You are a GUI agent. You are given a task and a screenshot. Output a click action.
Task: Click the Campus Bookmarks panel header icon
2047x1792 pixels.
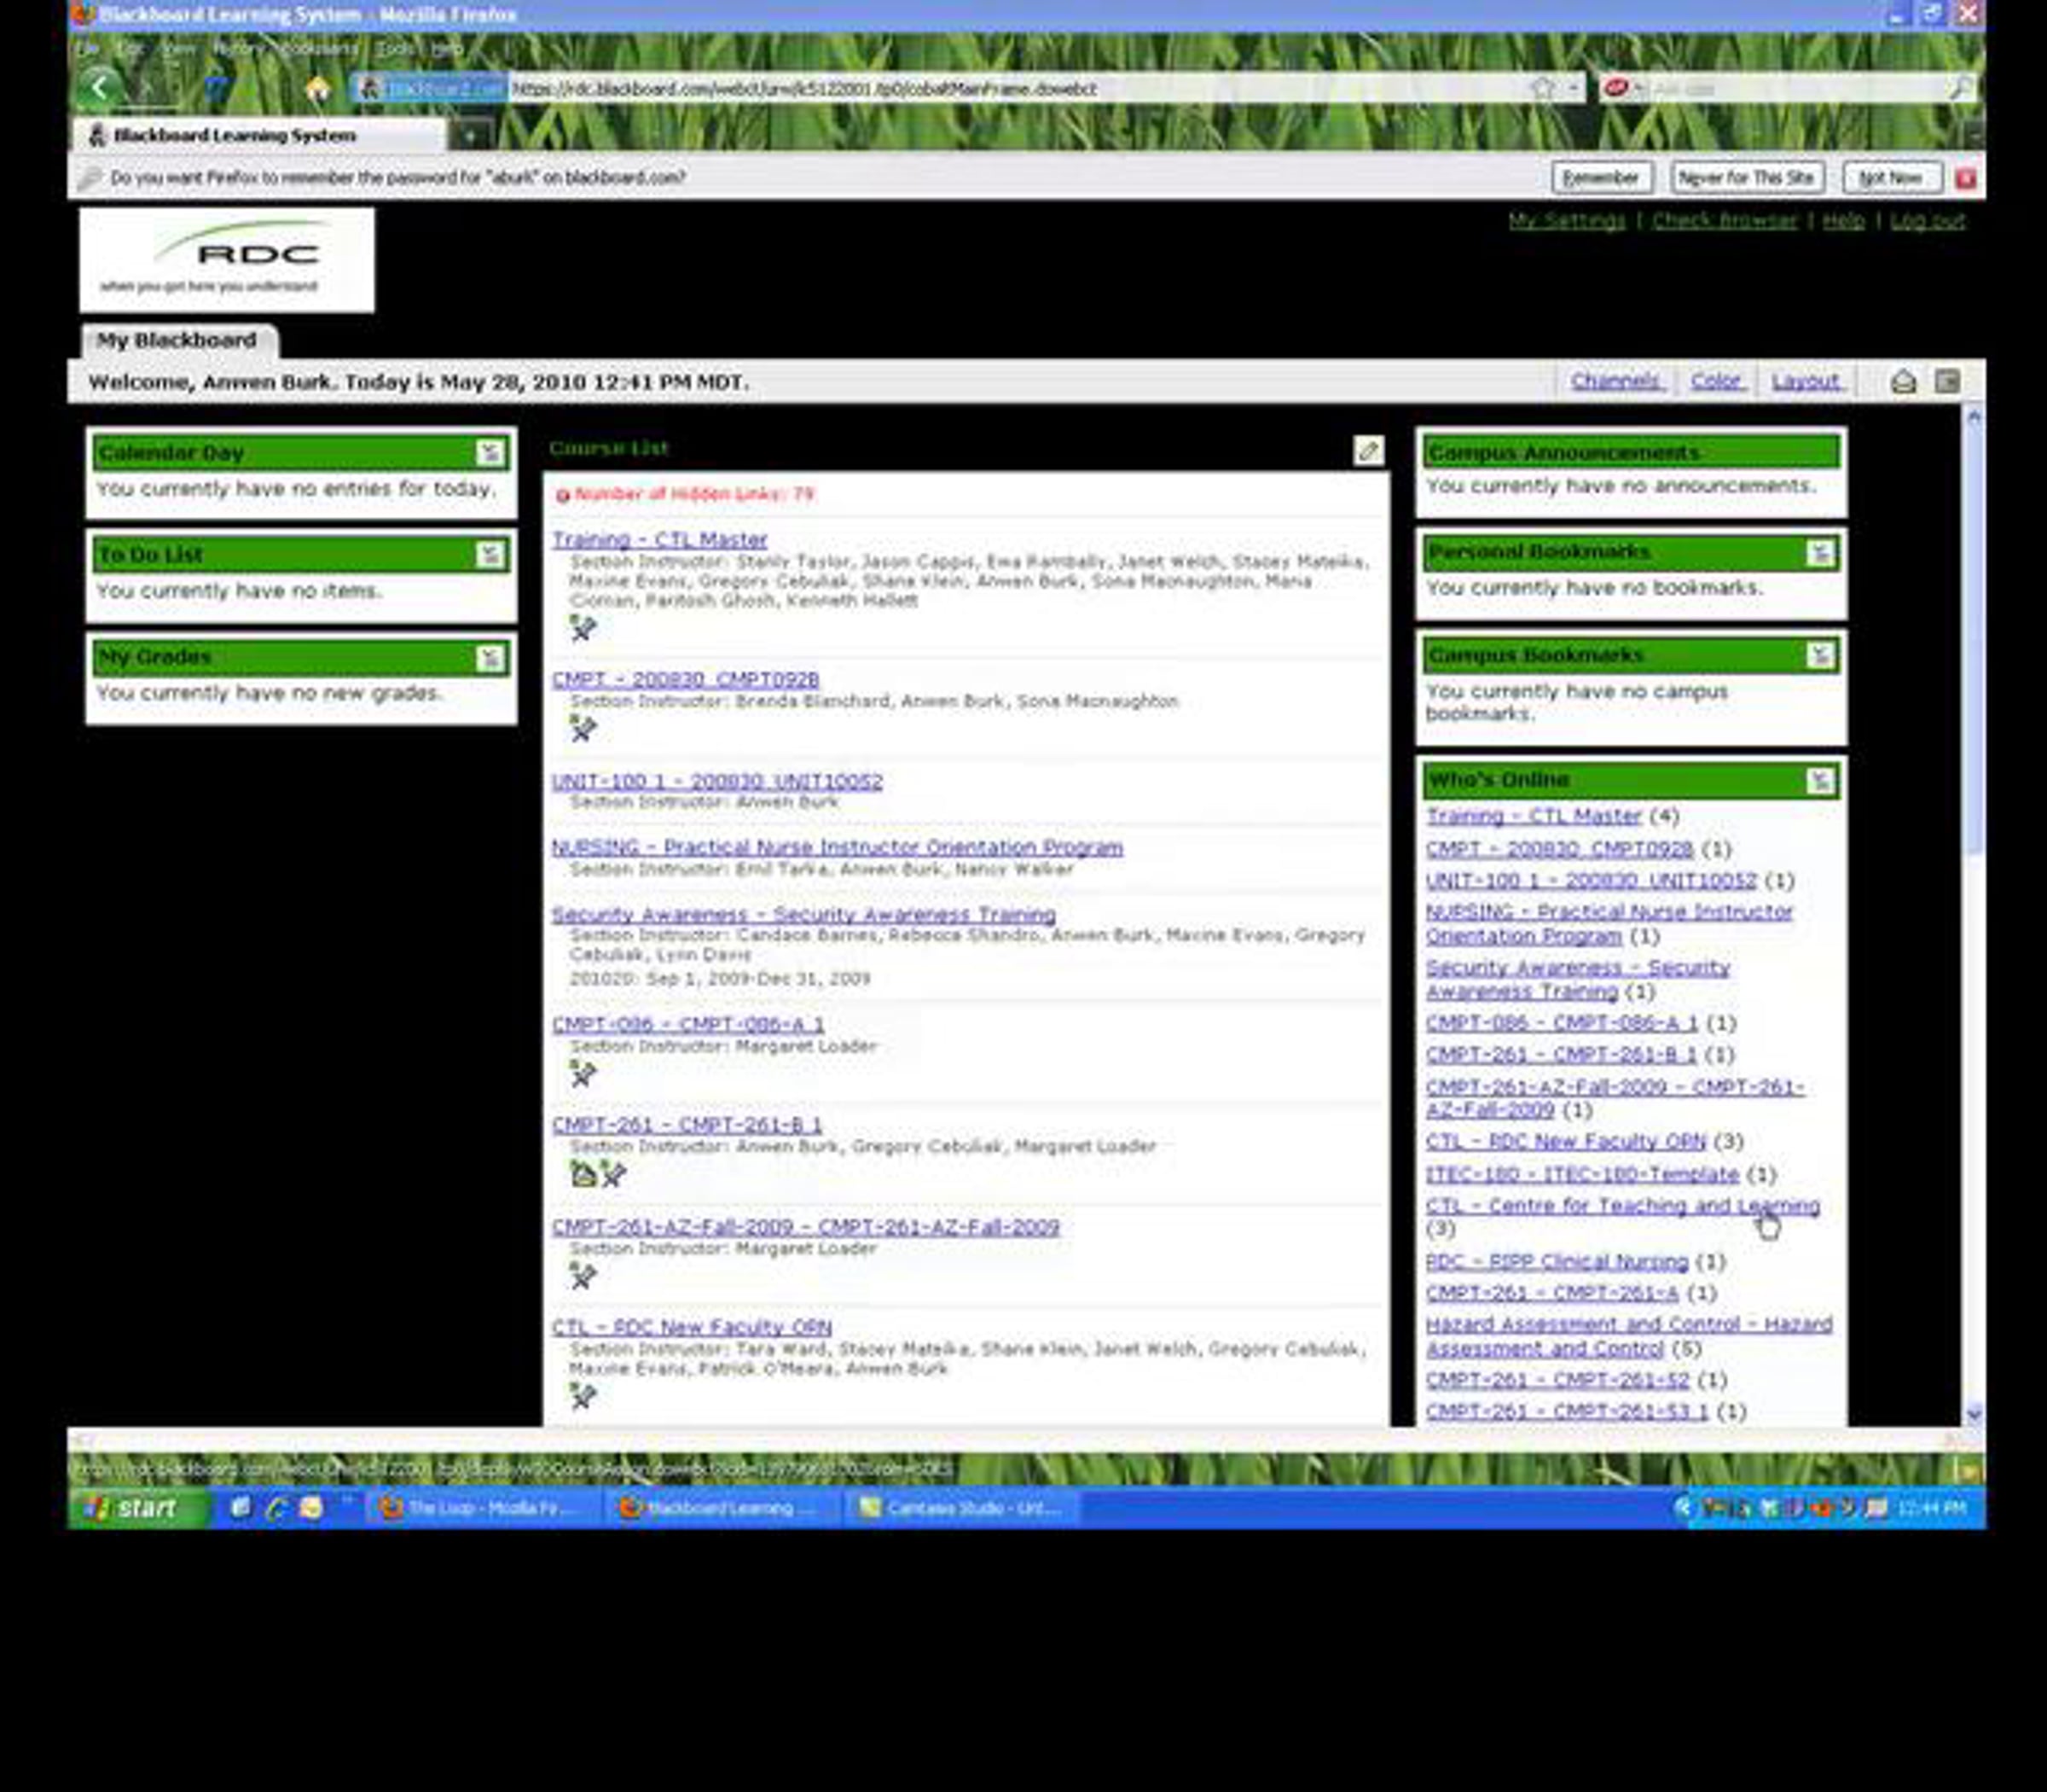click(1820, 655)
